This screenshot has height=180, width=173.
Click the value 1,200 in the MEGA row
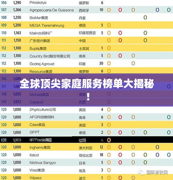pos(17,25)
